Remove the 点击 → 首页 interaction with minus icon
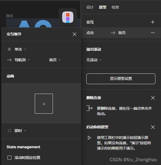The height and width of the screenshot is (165, 161). point(152,33)
